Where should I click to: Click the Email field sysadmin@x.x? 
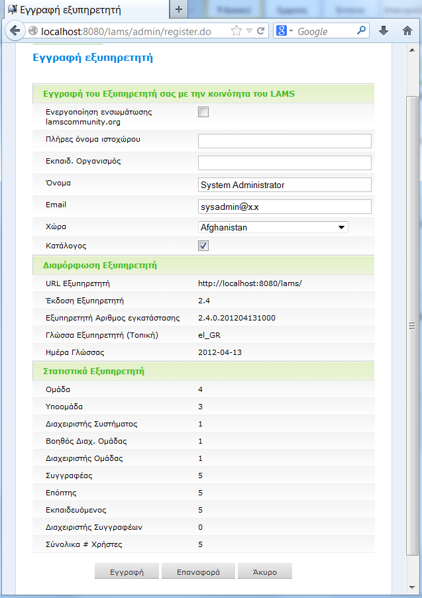(x=285, y=207)
